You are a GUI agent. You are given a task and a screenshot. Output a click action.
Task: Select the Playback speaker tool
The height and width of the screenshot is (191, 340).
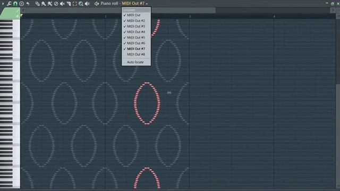pos(87,4)
